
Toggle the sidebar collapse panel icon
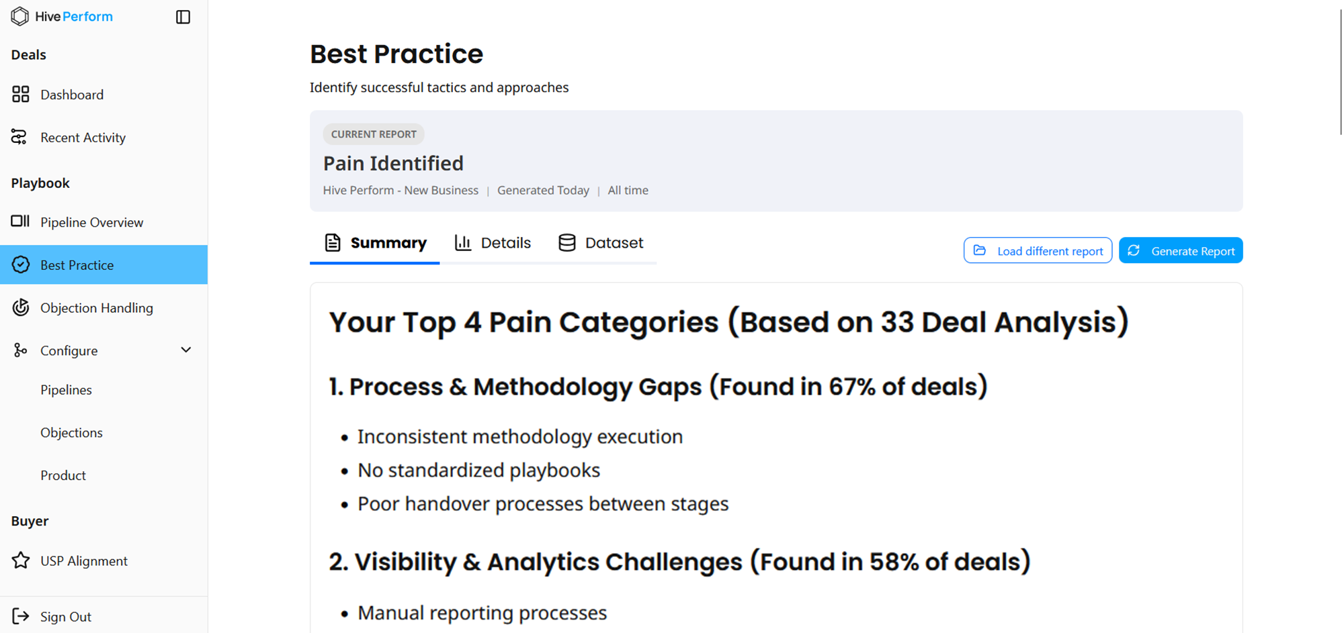[x=183, y=17]
